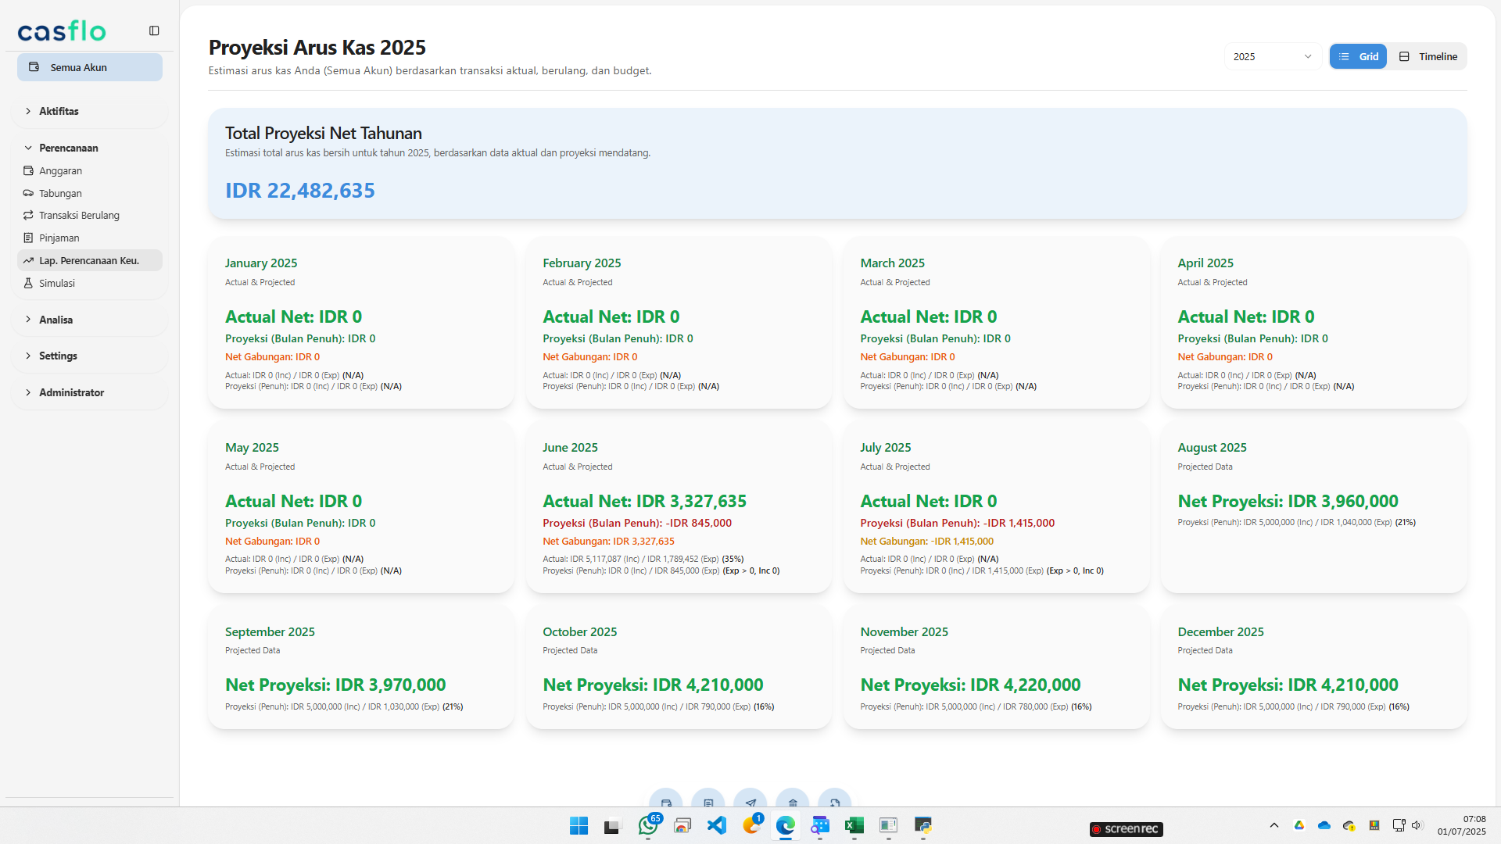Click the clipboard report icon at bottom
The width and height of the screenshot is (1501, 844).
pos(708,803)
